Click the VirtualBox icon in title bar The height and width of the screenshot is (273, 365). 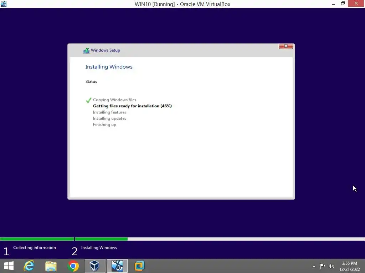[x=4, y=4]
